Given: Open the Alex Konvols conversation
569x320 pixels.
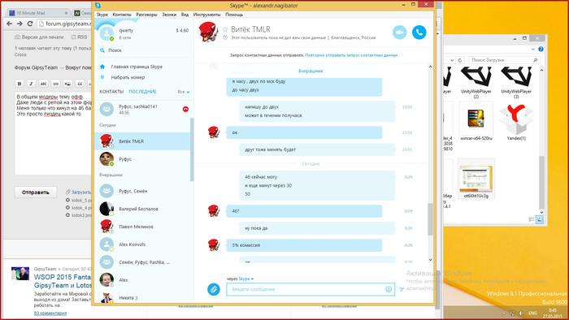Looking at the screenshot, I should pyautogui.click(x=142, y=244).
